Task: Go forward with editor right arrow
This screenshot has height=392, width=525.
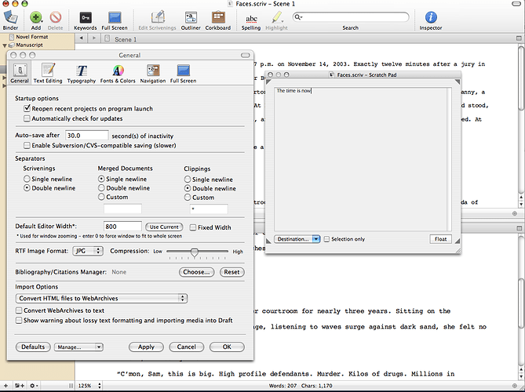Action: (94, 38)
